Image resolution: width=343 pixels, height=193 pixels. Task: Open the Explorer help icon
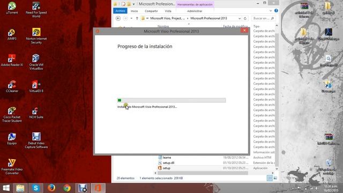pos(276,11)
